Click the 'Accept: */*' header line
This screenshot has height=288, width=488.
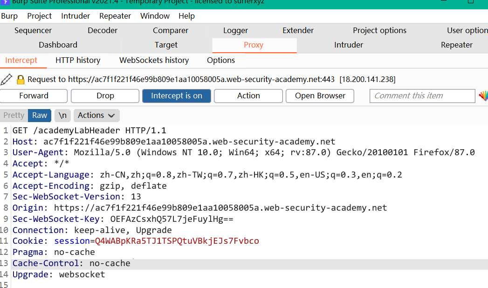[x=41, y=164]
